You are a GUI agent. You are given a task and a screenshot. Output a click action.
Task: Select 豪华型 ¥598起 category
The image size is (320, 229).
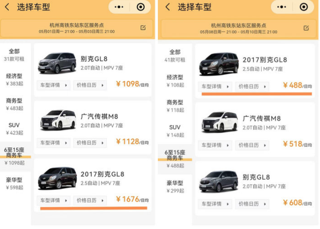pyautogui.click(x=14, y=184)
